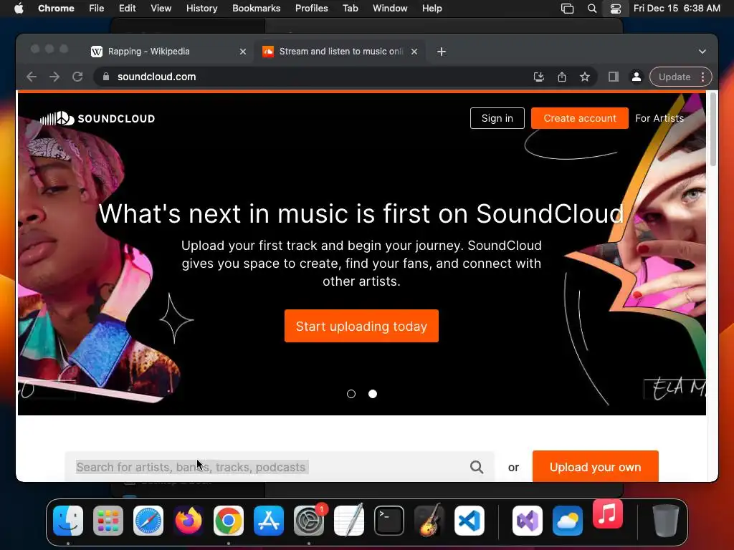The width and height of the screenshot is (734, 550).
Task: Click the search magnifier icon in SoundCloud search box
Action: (477, 467)
